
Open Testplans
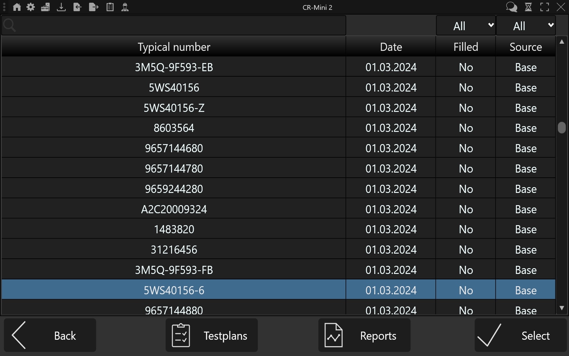[x=212, y=335]
